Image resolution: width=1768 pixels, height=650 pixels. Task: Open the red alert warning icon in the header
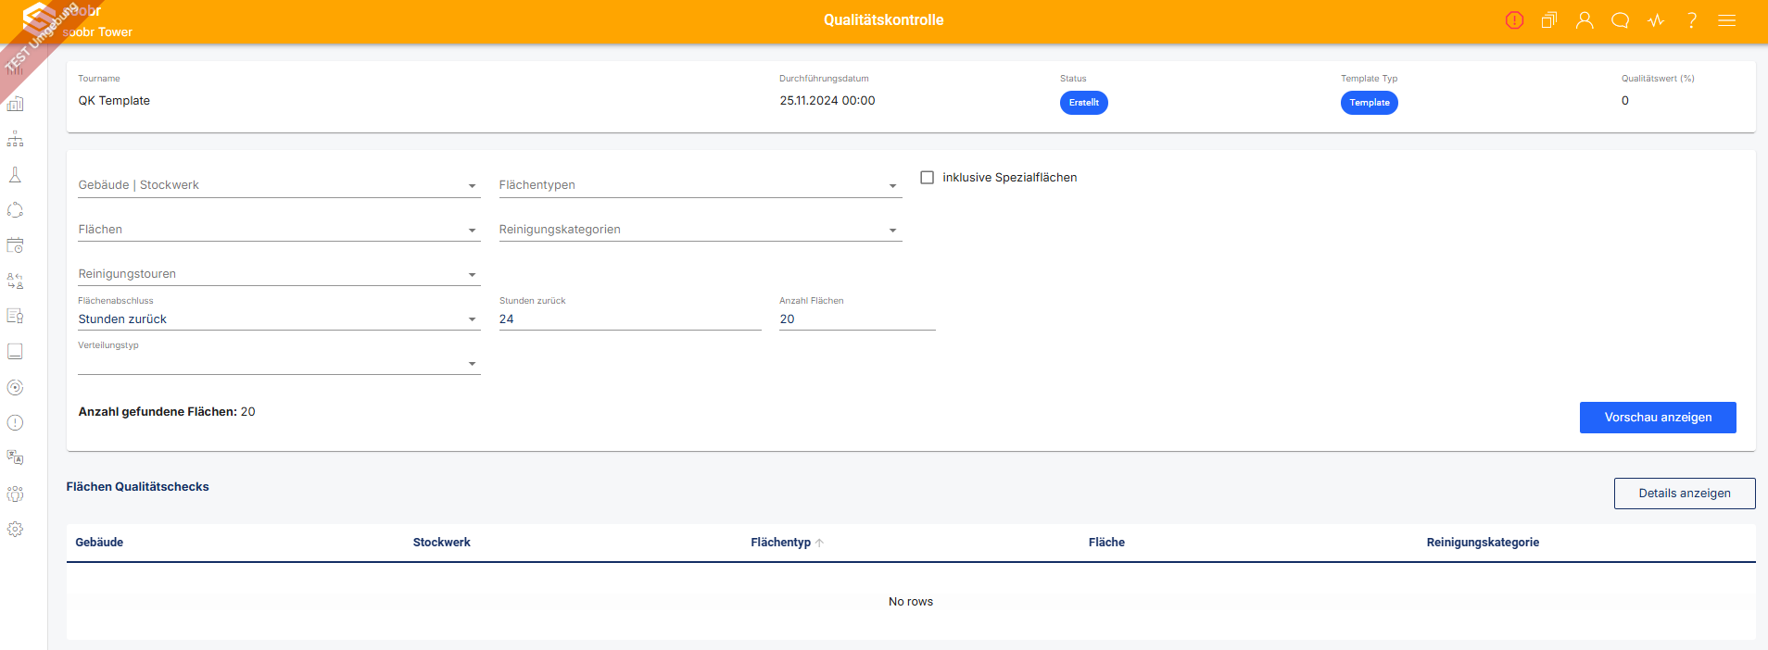pos(1514,20)
